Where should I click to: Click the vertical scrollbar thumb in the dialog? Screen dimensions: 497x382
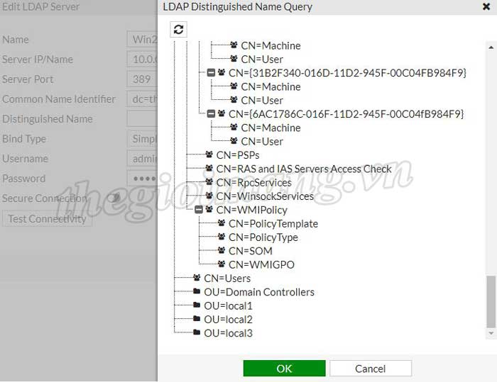(x=491, y=301)
